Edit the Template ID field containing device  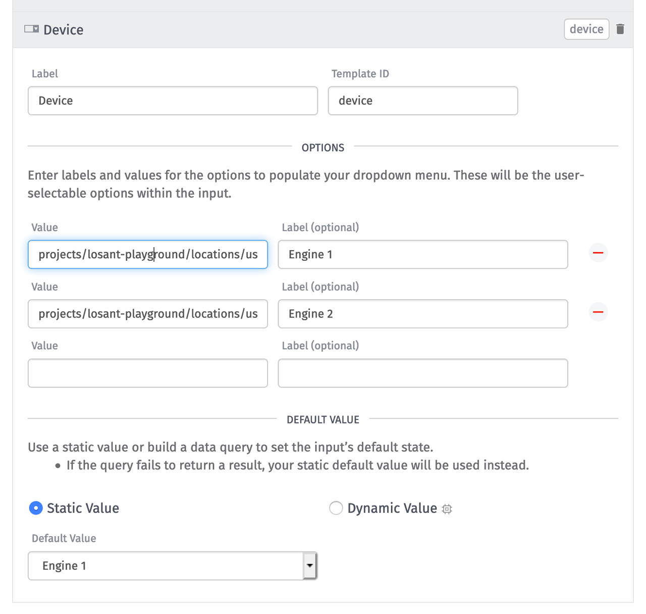point(423,101)
